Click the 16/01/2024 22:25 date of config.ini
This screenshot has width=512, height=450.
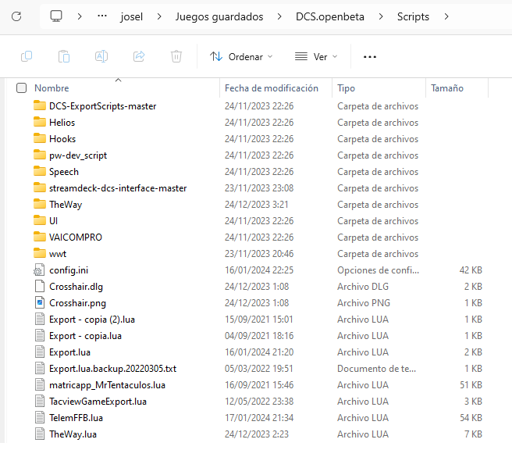click(259, 270)
